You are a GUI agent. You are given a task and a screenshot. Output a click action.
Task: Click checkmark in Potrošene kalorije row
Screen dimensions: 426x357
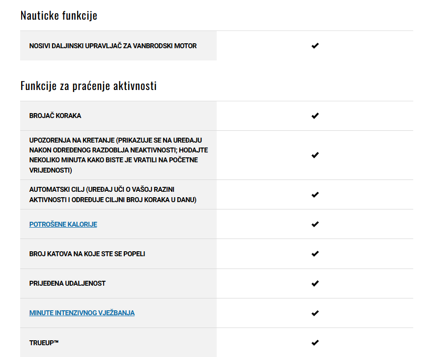tap(315, 224)
